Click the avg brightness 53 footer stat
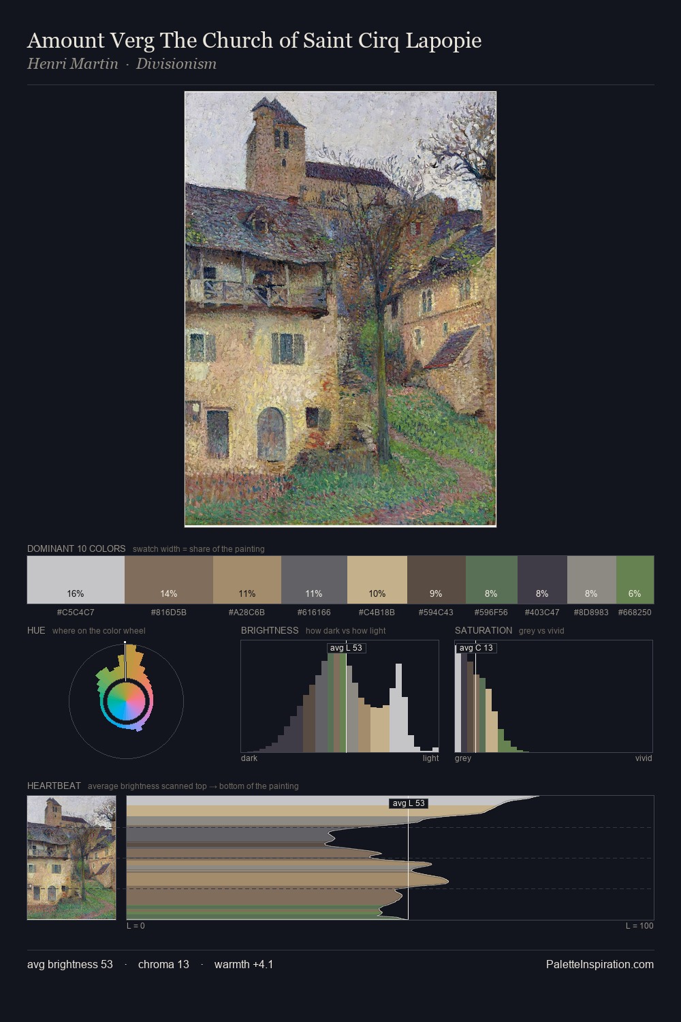Viewport: 681px width, 1022px height. 70,964
